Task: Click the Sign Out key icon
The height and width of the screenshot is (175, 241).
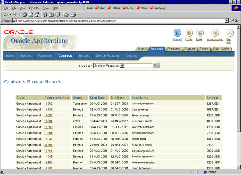Action: pos(230,33)
